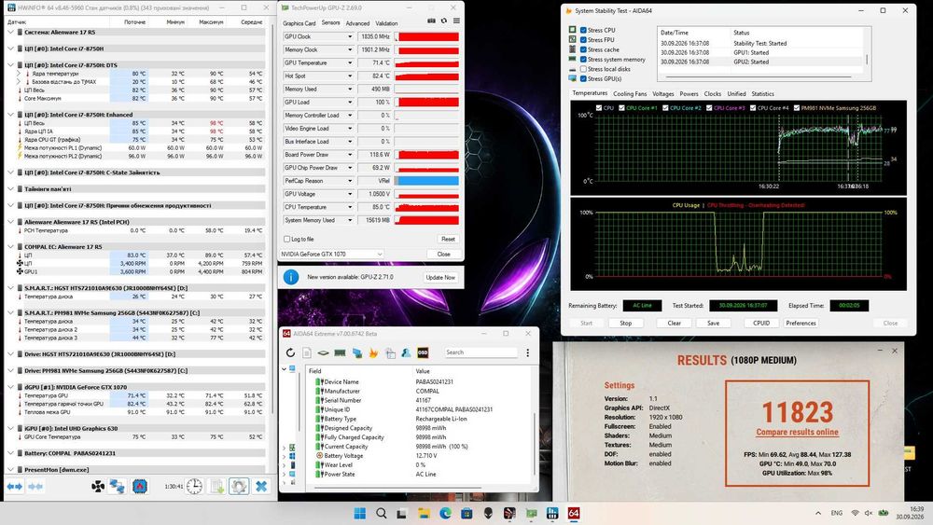Click the HWiNFO expand-arrows icon in bottom toolbar

coord(14,487)
